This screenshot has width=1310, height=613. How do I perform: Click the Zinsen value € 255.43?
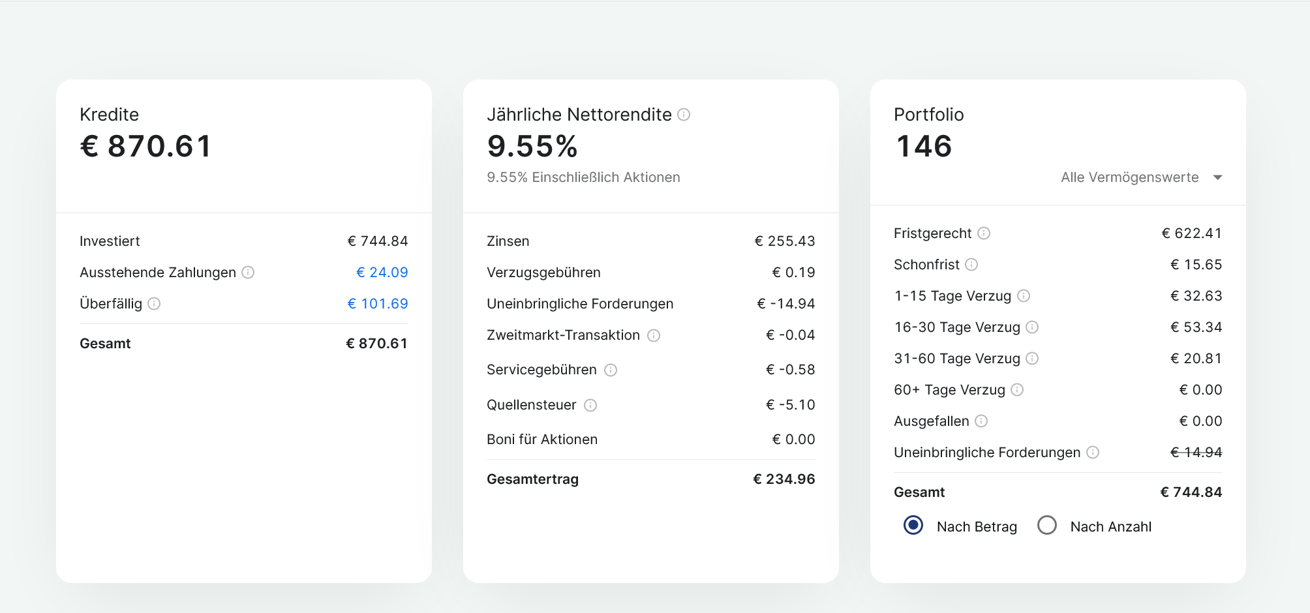click(x=785, y=241)
